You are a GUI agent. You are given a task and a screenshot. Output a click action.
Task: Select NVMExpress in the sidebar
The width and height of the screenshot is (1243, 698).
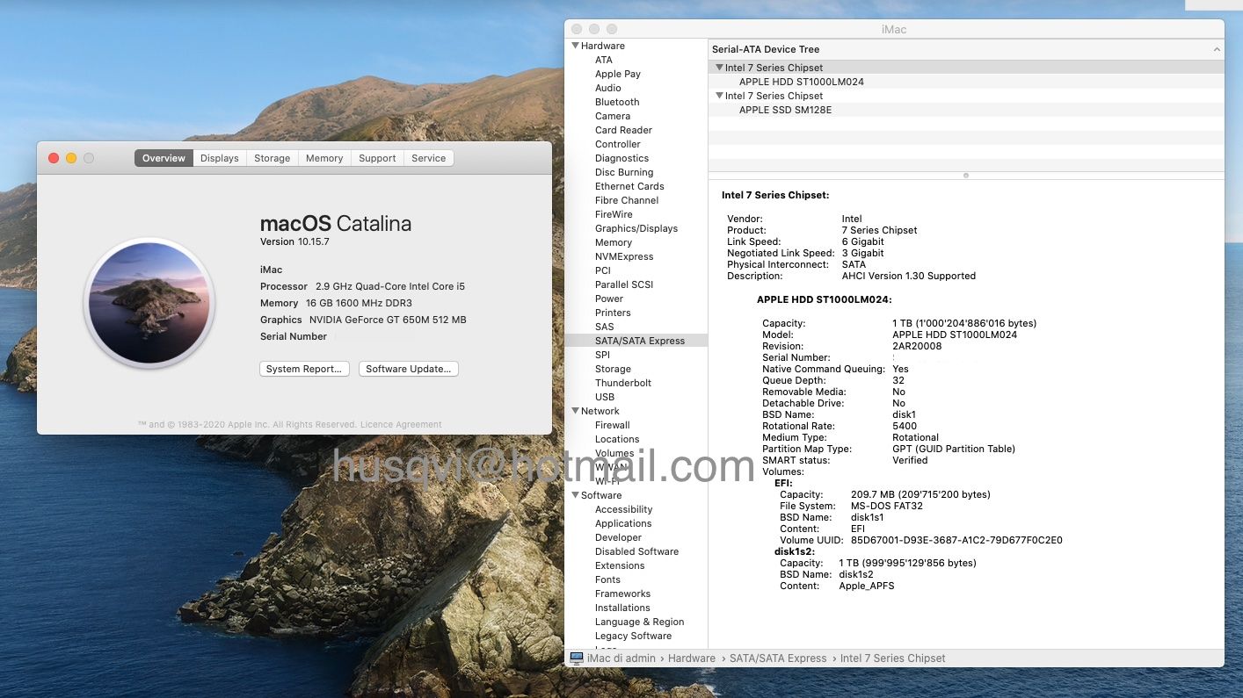coord(624,256)
